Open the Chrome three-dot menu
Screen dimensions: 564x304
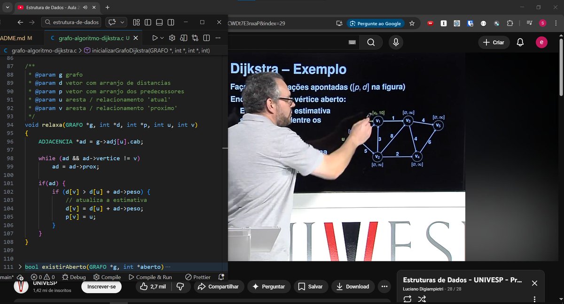click(x=556, y=23)
